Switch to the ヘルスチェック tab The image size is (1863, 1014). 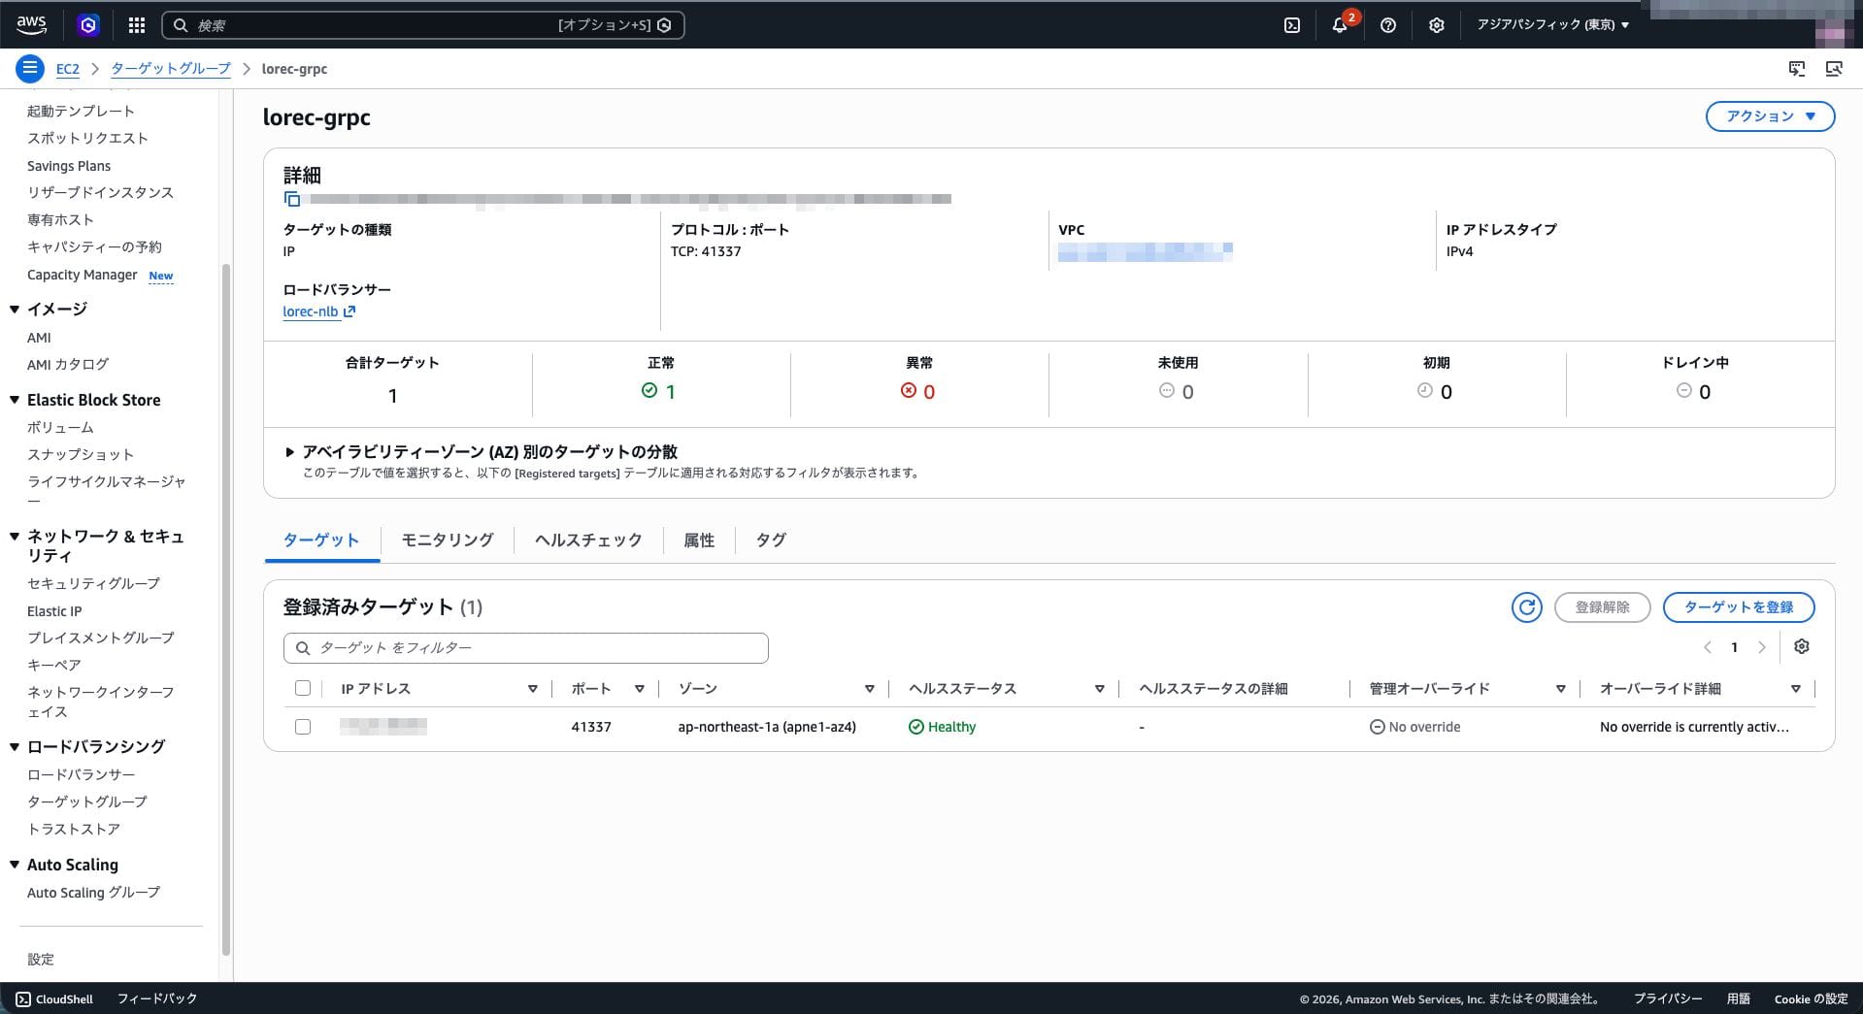point(588,540)
